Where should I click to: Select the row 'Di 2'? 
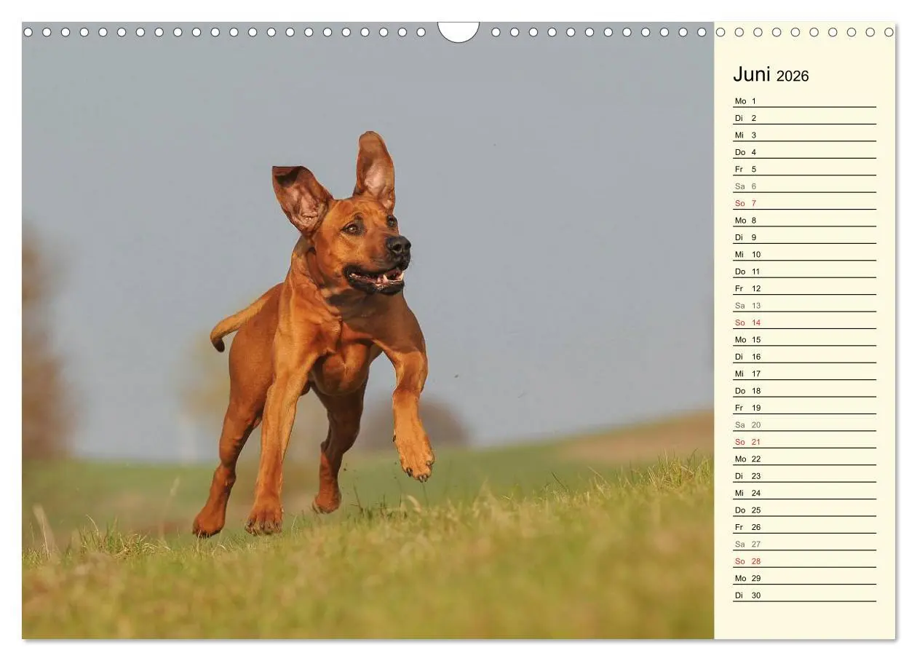(x=804, y=117)
